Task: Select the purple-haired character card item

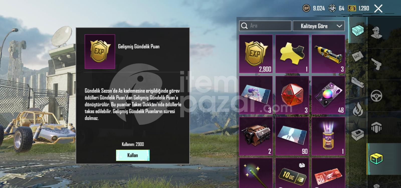Action: click(x=256, y=95)
